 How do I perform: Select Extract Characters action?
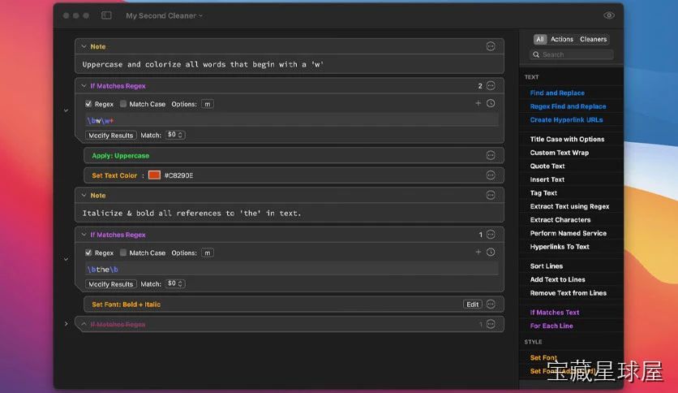(x=560, y=219)
